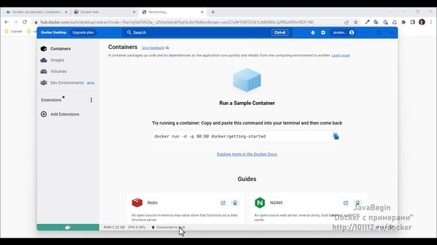Click the Docker Desktop search field
The image size is (437, 245).
click(208, 33)
